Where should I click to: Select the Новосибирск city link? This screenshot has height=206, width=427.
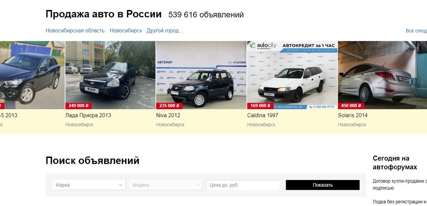tap(126, 31)
